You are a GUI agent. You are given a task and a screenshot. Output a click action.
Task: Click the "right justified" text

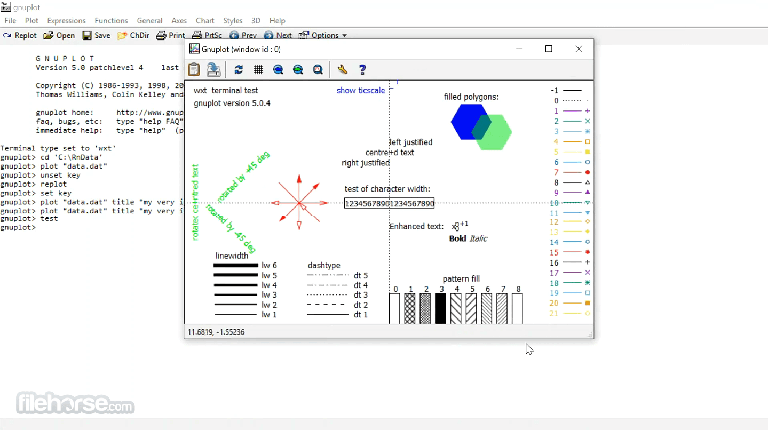pyautogui.click(x=366, y=163)
